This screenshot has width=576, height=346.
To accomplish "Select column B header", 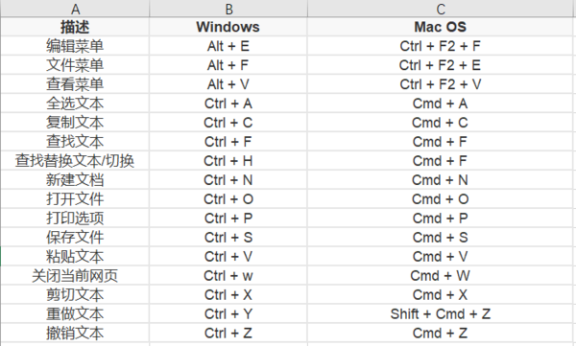I will (x=228, y=9).
